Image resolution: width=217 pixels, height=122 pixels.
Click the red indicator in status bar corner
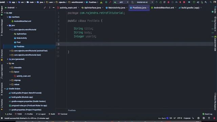pyautogui.click(x=214, y=118)
